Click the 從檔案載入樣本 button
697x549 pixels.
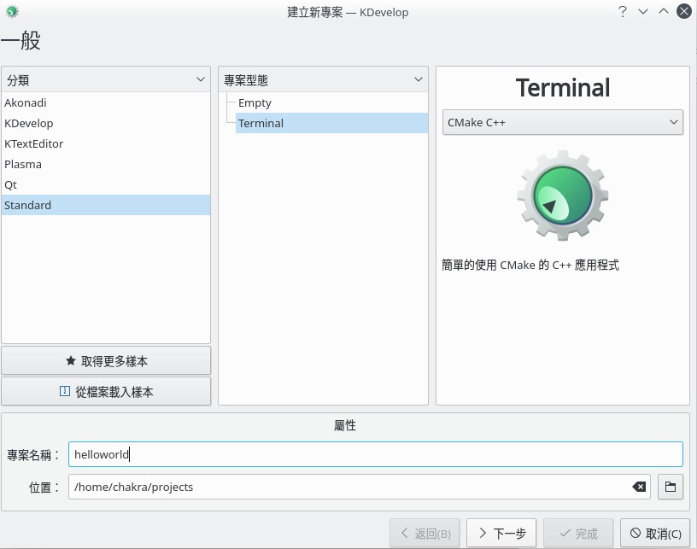coord(106,392)
